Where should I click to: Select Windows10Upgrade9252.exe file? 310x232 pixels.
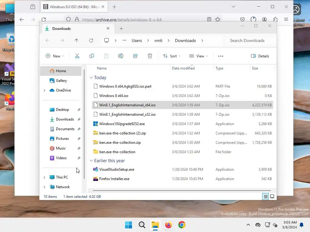(x=122, y=124)
